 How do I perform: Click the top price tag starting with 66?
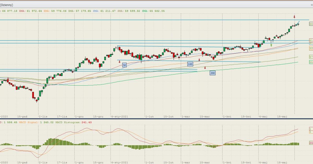[311, 24]
